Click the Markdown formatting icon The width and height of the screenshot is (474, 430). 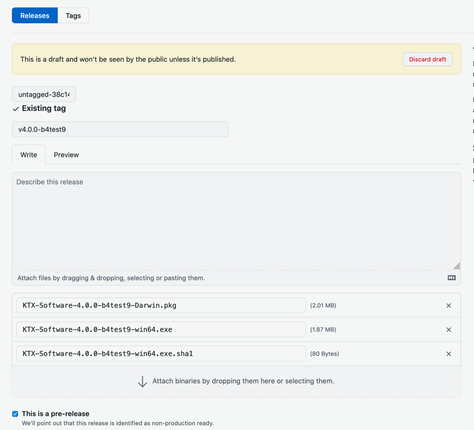pyautogui.click(x=452, y=277)
